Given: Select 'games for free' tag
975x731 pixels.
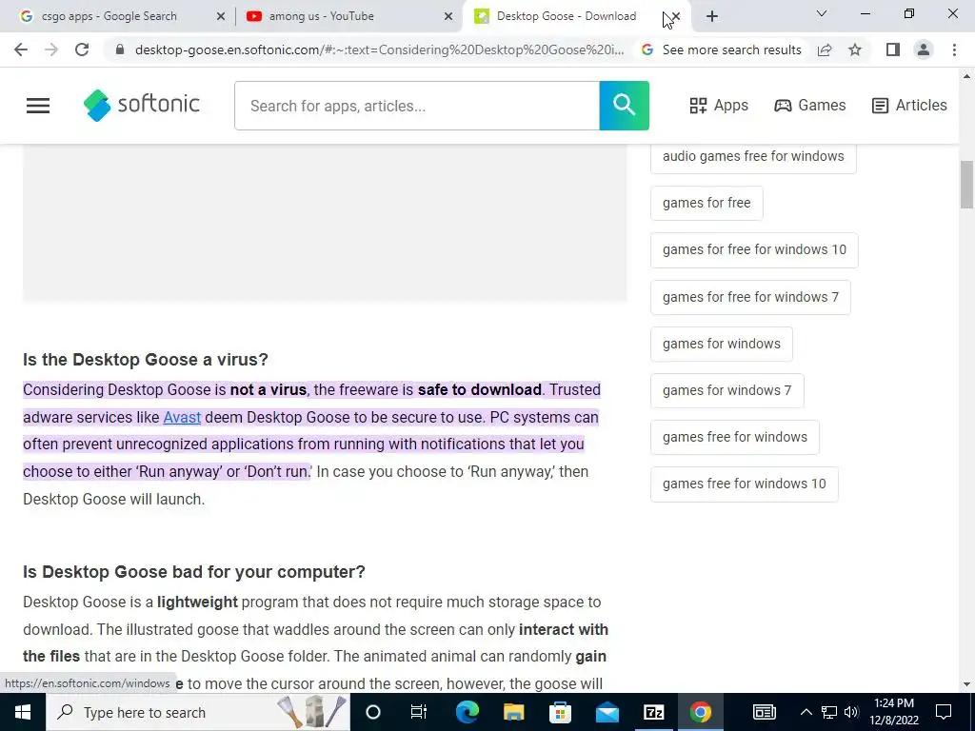Looking at the screenshot, I should point(706,203).
